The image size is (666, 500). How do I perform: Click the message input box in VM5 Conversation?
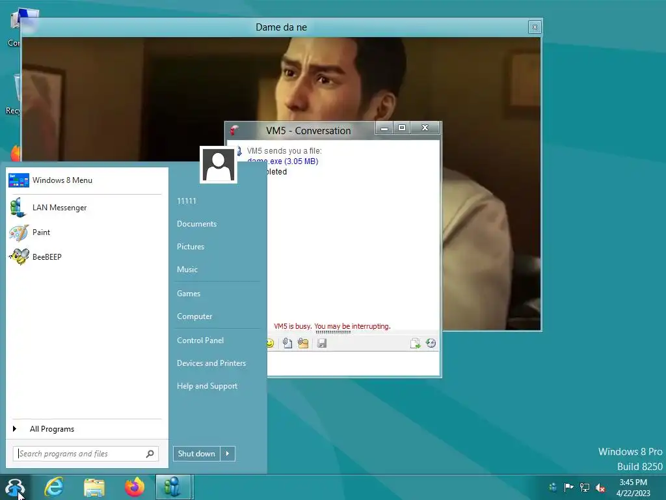pos(353,363)
